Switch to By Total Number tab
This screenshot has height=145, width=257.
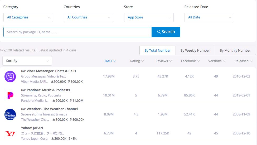[158, 50]
